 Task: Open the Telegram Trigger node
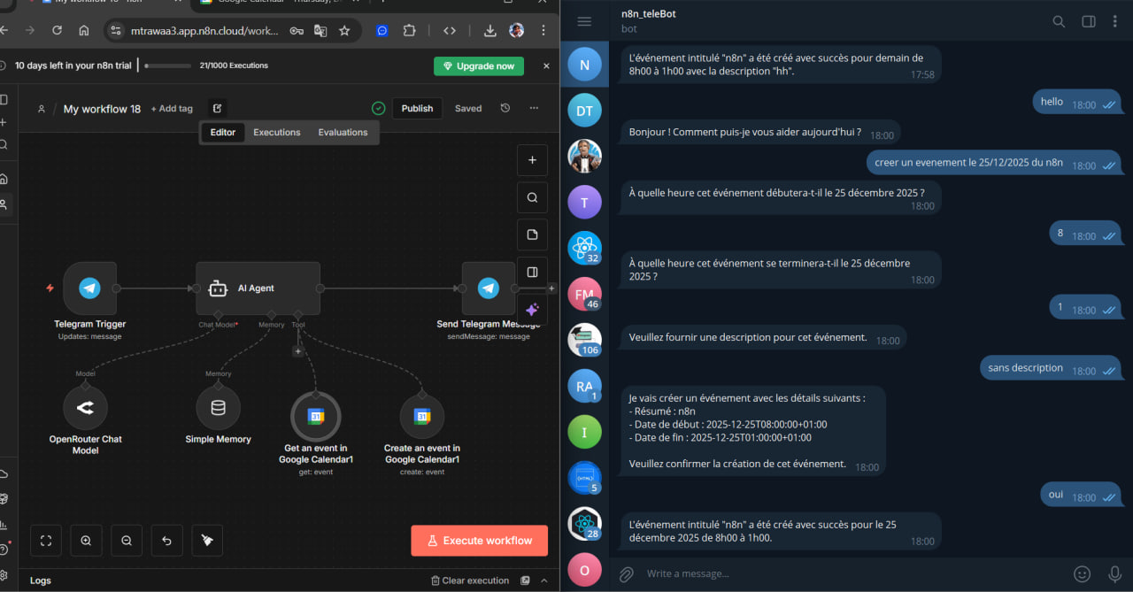(89, 288)
